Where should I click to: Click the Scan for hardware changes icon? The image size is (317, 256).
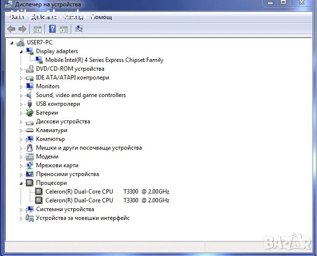coord(79,29)
